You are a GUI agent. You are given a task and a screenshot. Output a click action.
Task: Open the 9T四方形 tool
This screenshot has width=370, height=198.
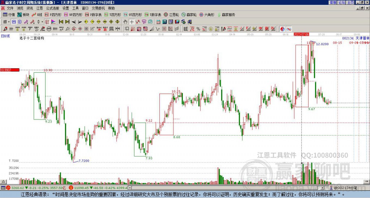point(133,14)
